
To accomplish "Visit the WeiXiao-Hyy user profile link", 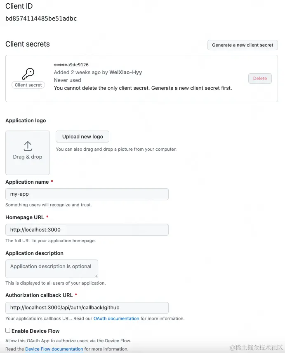I will (125, 72).
